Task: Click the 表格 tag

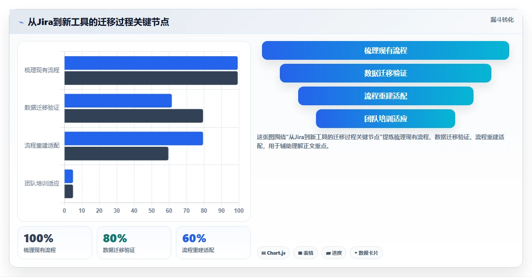Action: coord(305,253)
